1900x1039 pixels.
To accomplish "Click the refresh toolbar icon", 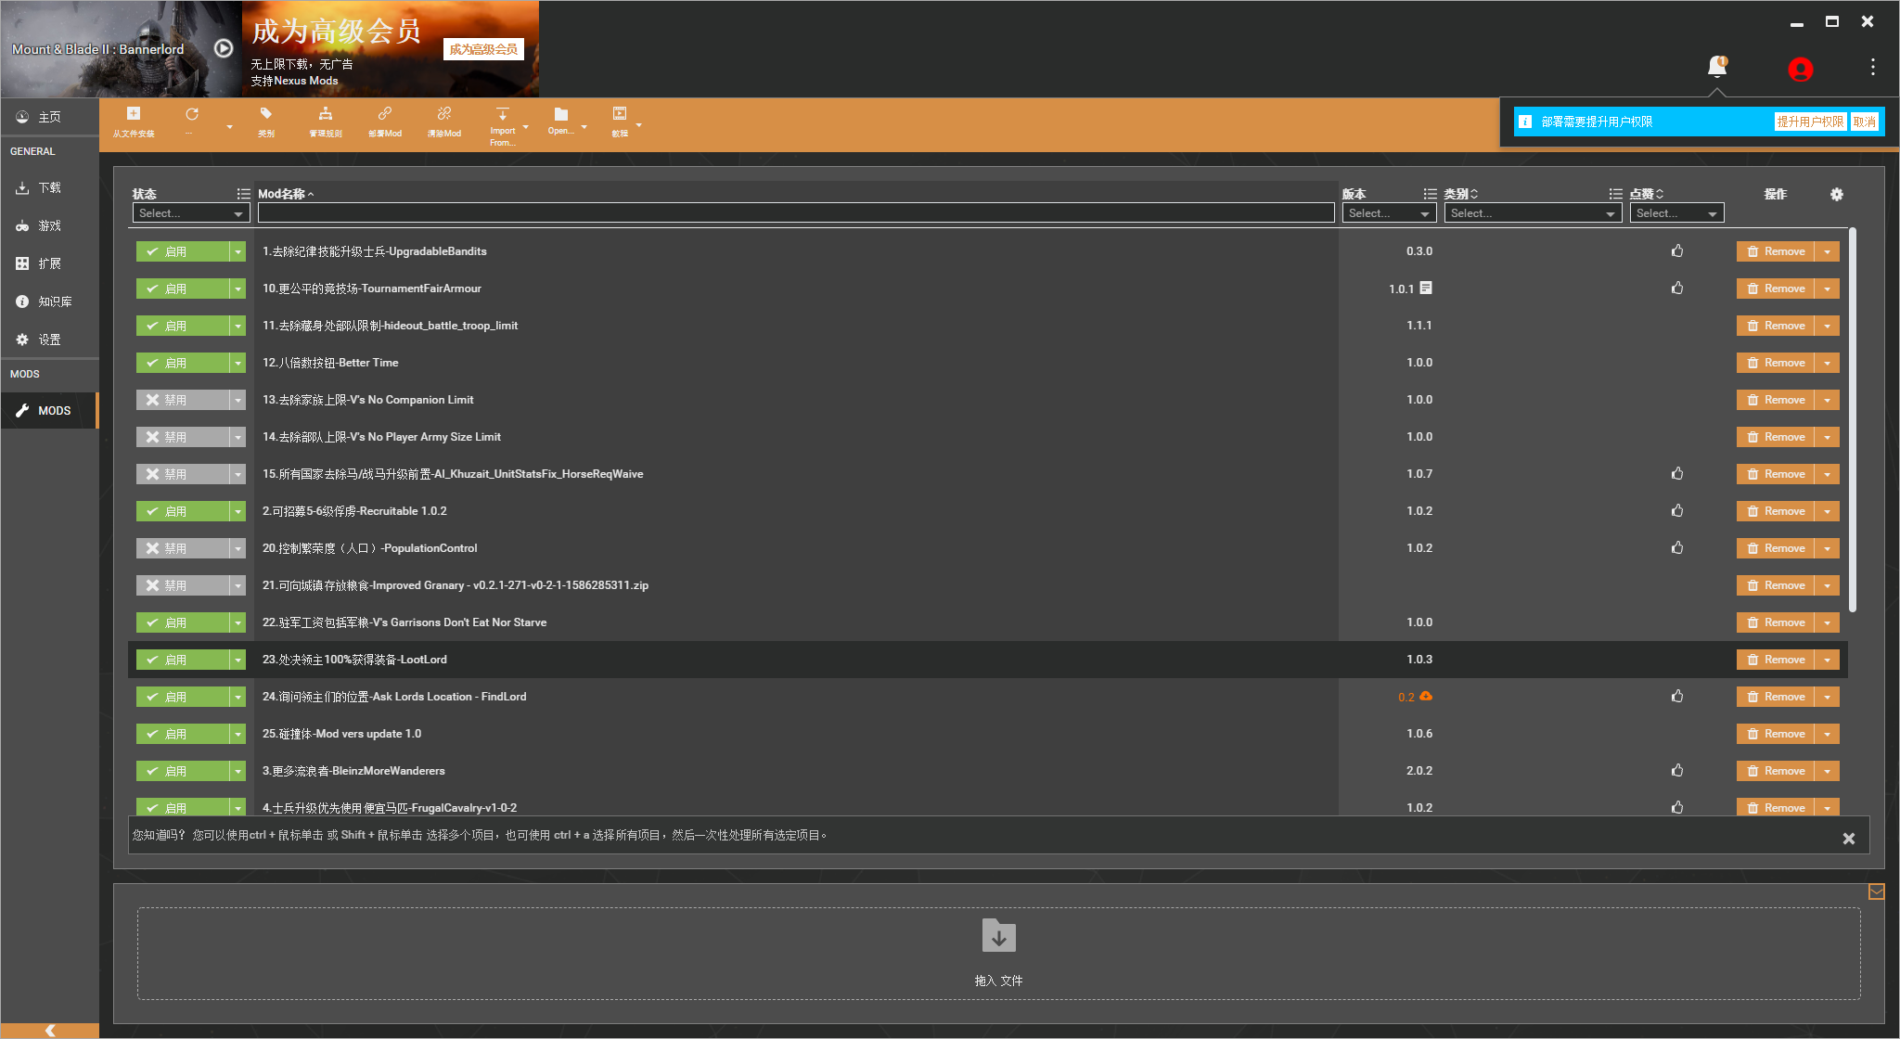I will tap(191, 114).
